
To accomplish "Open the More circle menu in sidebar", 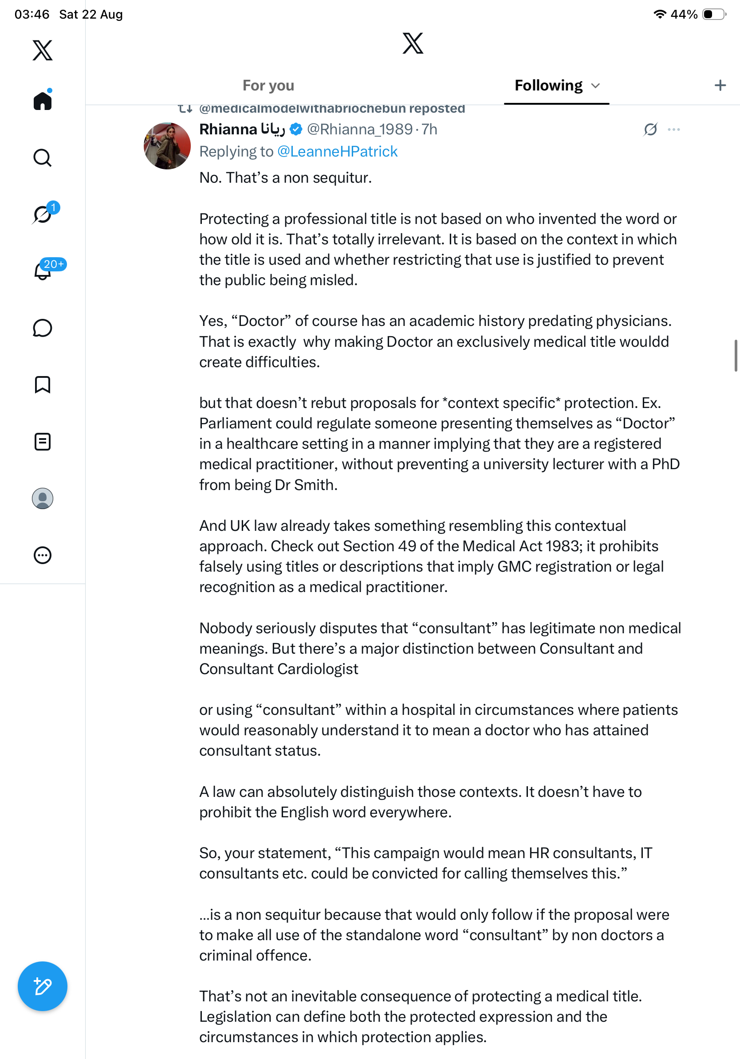I will [x=43, y=555].
